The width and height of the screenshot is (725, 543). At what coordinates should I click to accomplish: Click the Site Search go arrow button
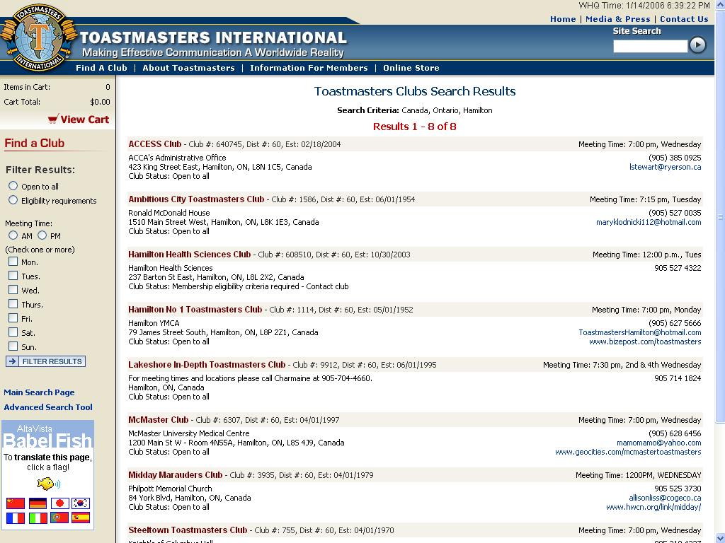[x=697, y=45]
